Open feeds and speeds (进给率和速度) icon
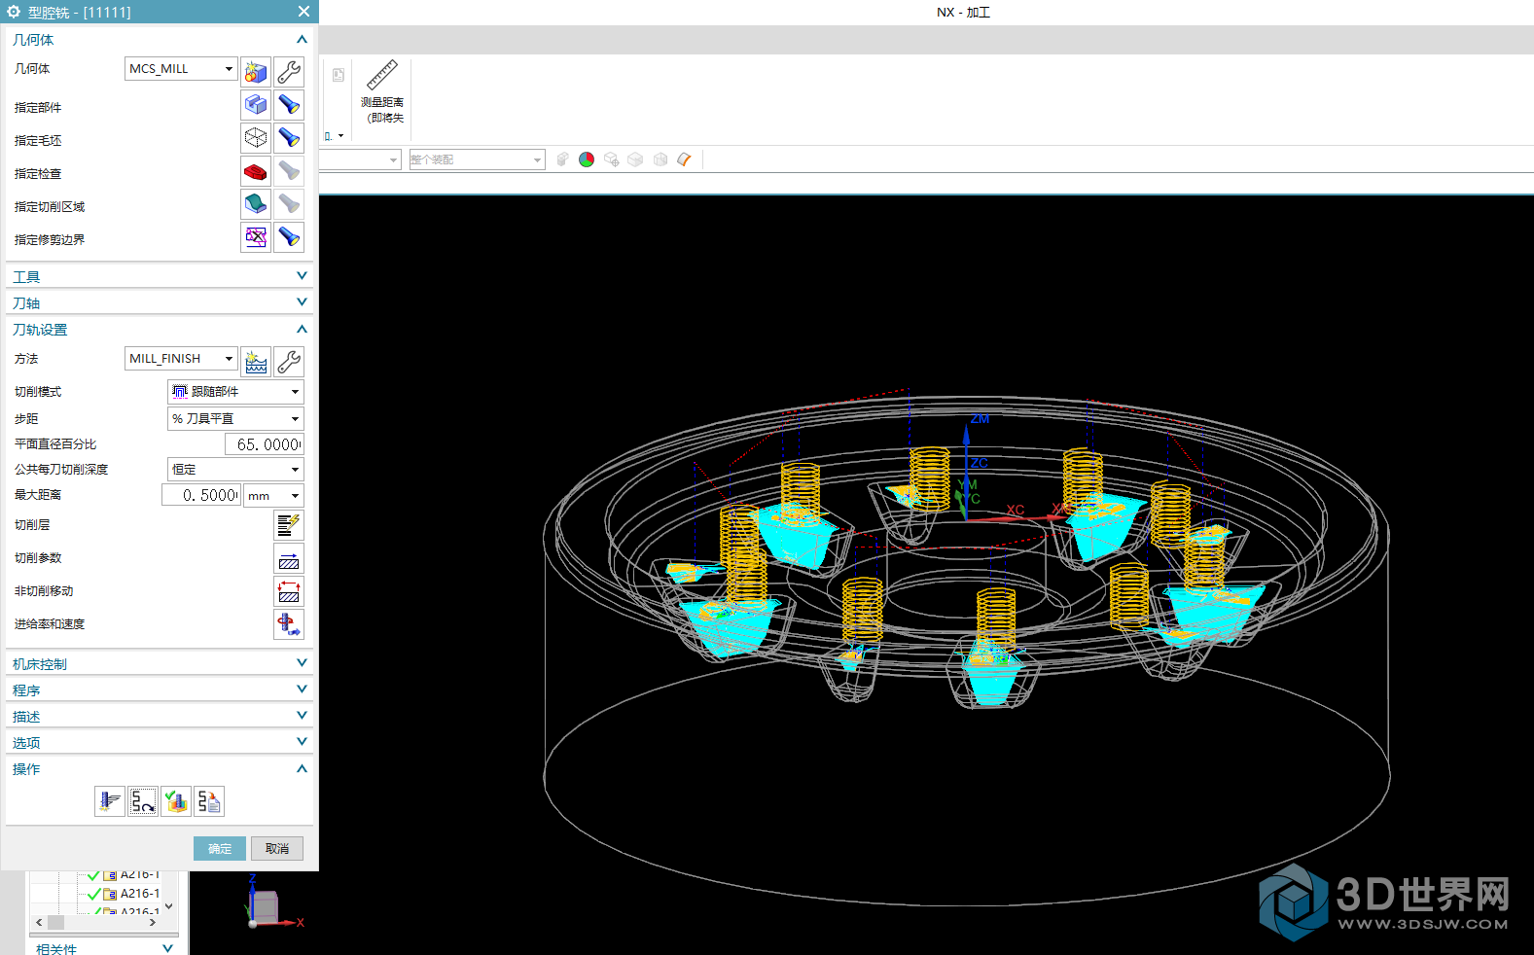This screenshot has height=955, width=1534. 289,624
